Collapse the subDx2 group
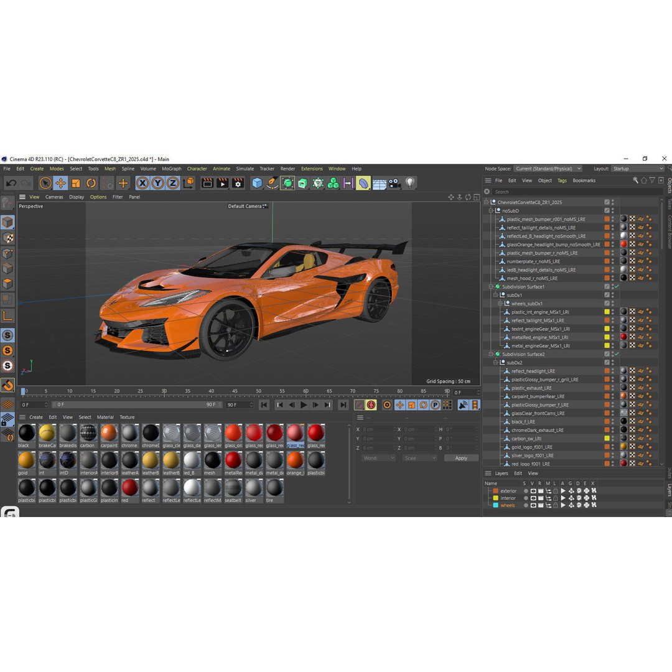This screenshot has width=672, height=672. click(495, 363)
